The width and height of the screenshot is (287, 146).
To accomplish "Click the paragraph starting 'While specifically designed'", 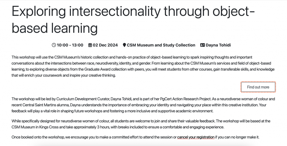I will [141, 124].
